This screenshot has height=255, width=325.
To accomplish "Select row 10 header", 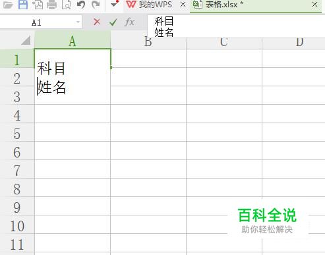I will click(17, 225).
